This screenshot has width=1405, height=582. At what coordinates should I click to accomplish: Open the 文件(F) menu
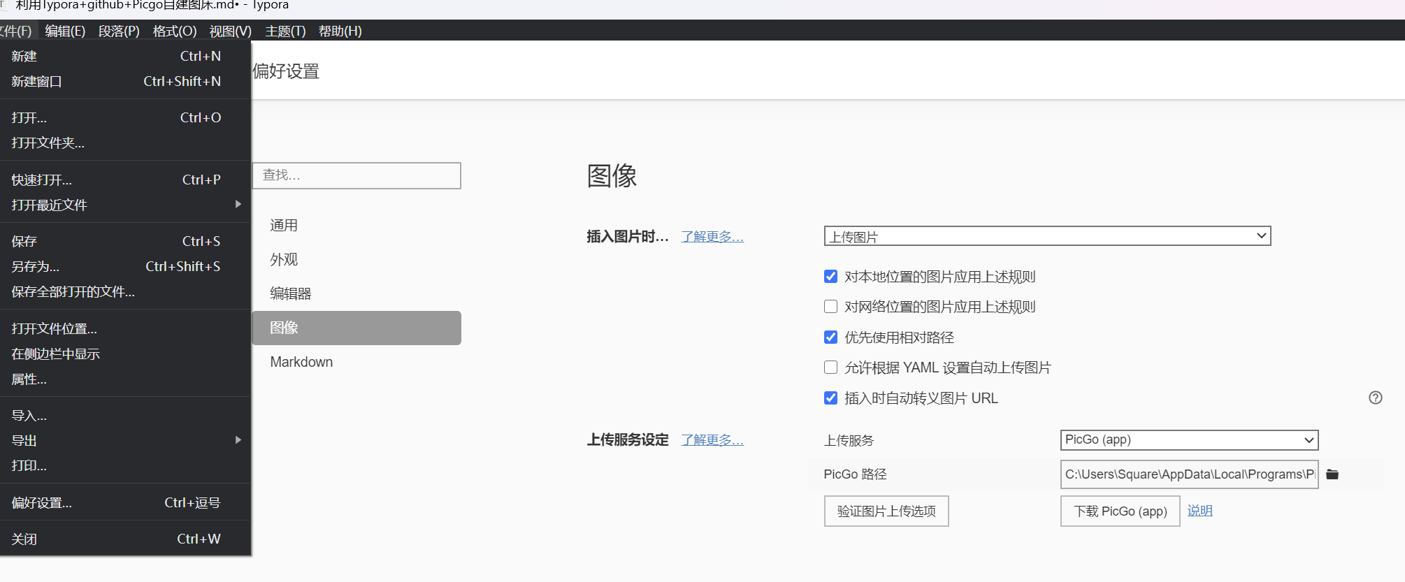(15, 31)
